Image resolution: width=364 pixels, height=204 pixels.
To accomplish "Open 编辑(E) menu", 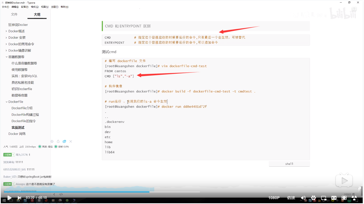I will pos(15,7).
